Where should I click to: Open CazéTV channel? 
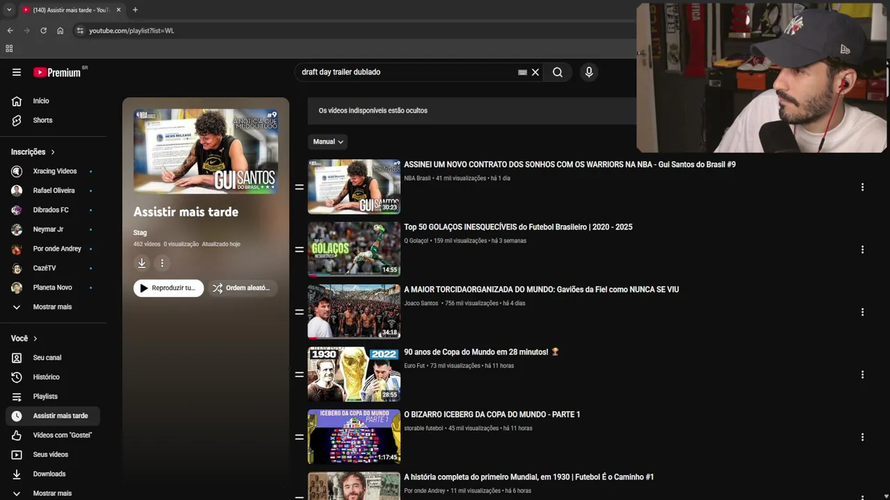[53, 268]
